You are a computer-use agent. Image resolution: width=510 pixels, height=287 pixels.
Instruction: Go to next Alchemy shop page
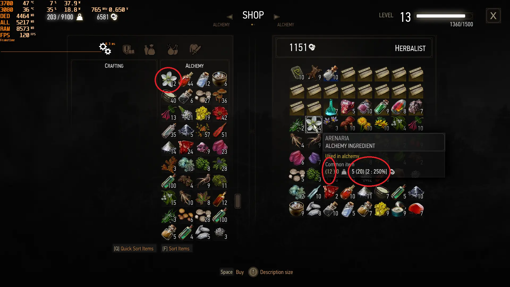coord(277,17)
